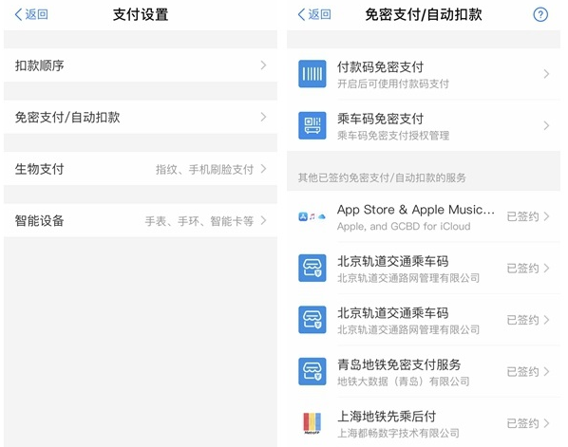Tap the barcode icon for 付款码免密支付
Screen dimensions: 568x447
pos(312,74)
